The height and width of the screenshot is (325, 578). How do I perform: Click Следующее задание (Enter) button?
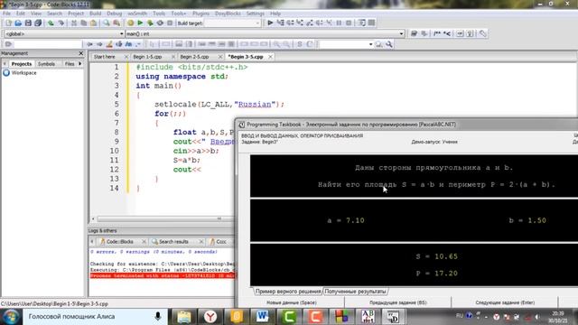(505, 302)
